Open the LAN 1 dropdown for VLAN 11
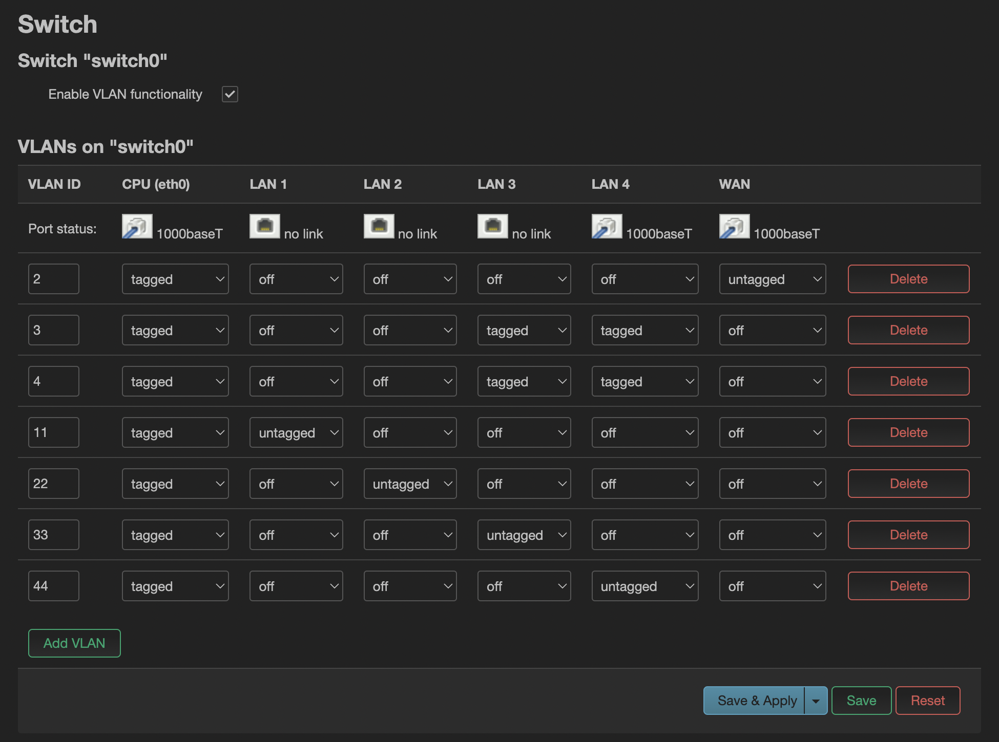This screenshot has height=742, width=999. click(296, 432)
